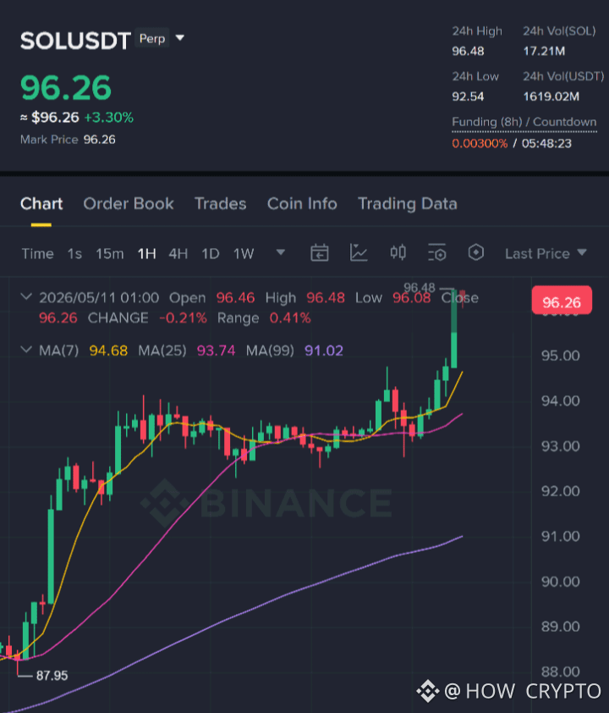Click the 24h Vol(SOL) 17.21M value
Viewport: 609px width, 713px height.
[x=544, y=51]
